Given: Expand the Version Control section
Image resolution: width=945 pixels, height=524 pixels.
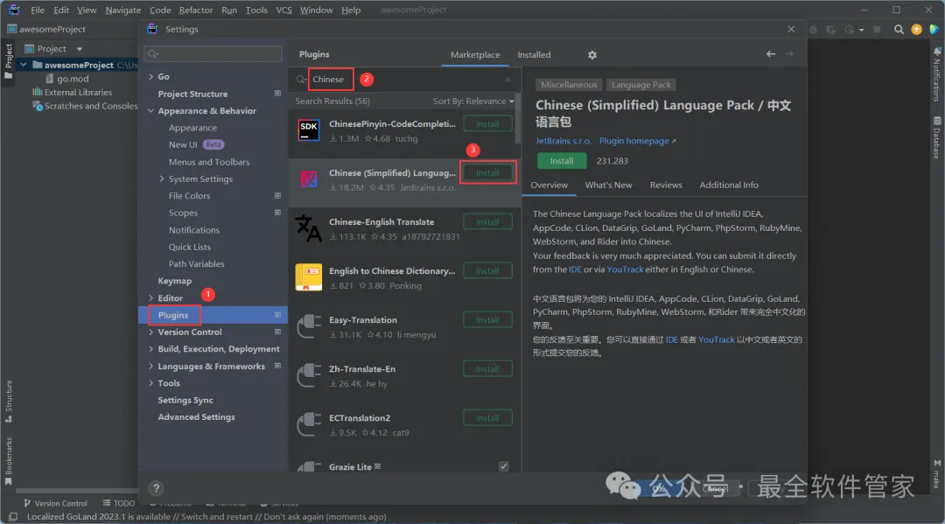Looking at the screenshot, I should pyautogui.click(x=150, y=332).
